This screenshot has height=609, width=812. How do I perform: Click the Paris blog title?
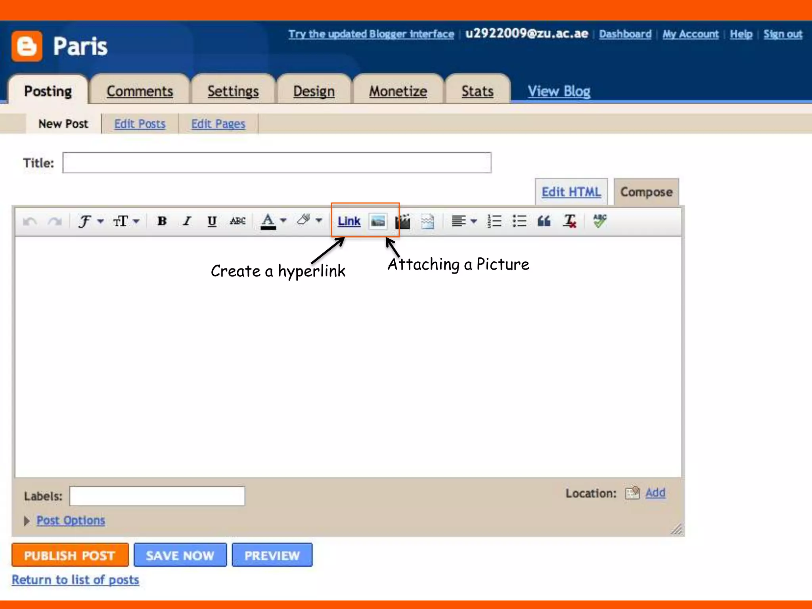click(x=80, y=46)
